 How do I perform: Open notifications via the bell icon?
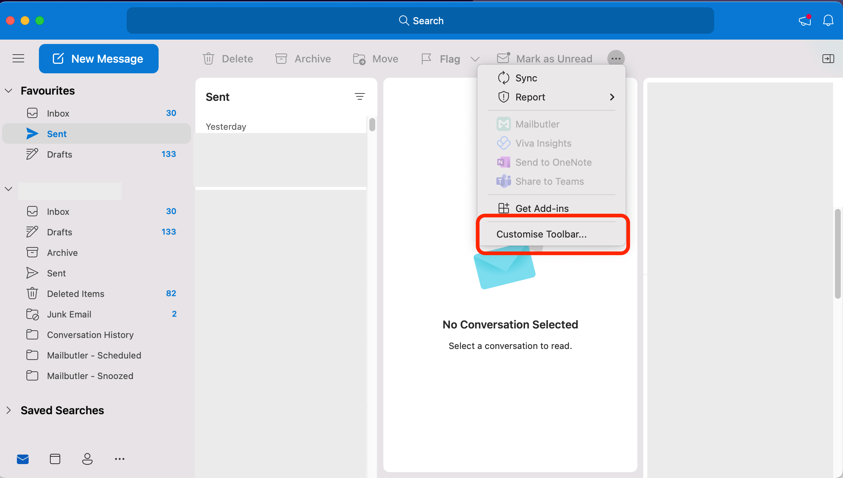(x=828, y=20)
